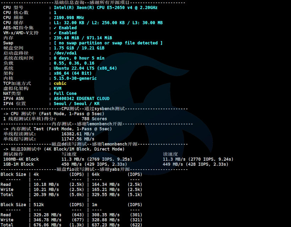The height and width of the screenshot is (227, 291).
Task: Select the 16382.61 MB/s memory read speed
Action: tap(78, 134)
